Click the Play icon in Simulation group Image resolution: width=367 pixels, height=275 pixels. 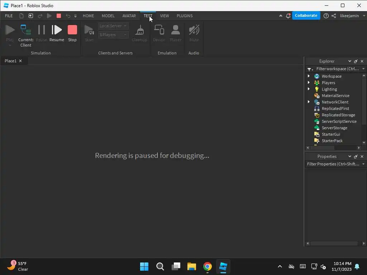click(10, 30)
